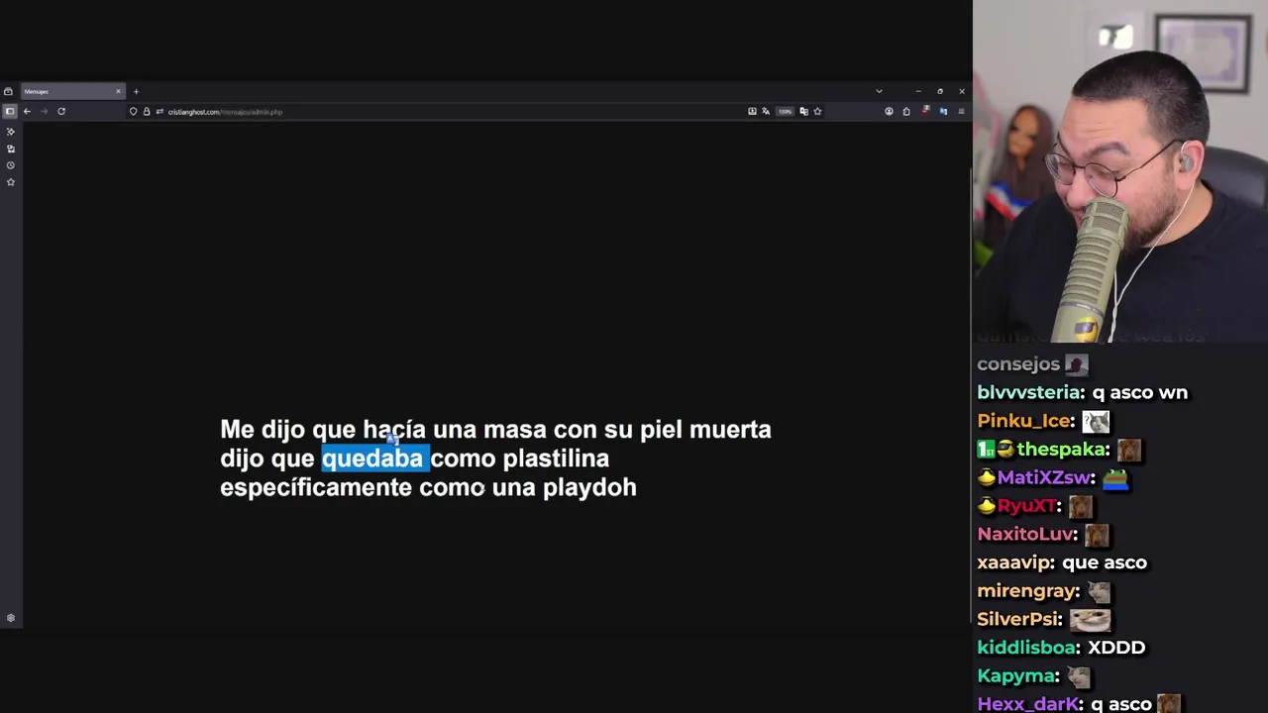The height and width of the screenshot is (713, 1268).
Task: Bookmark this page with star icon
Action: point(817,111)
